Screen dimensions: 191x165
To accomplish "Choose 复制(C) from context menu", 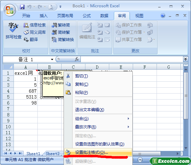I will (x=98, y=84).
